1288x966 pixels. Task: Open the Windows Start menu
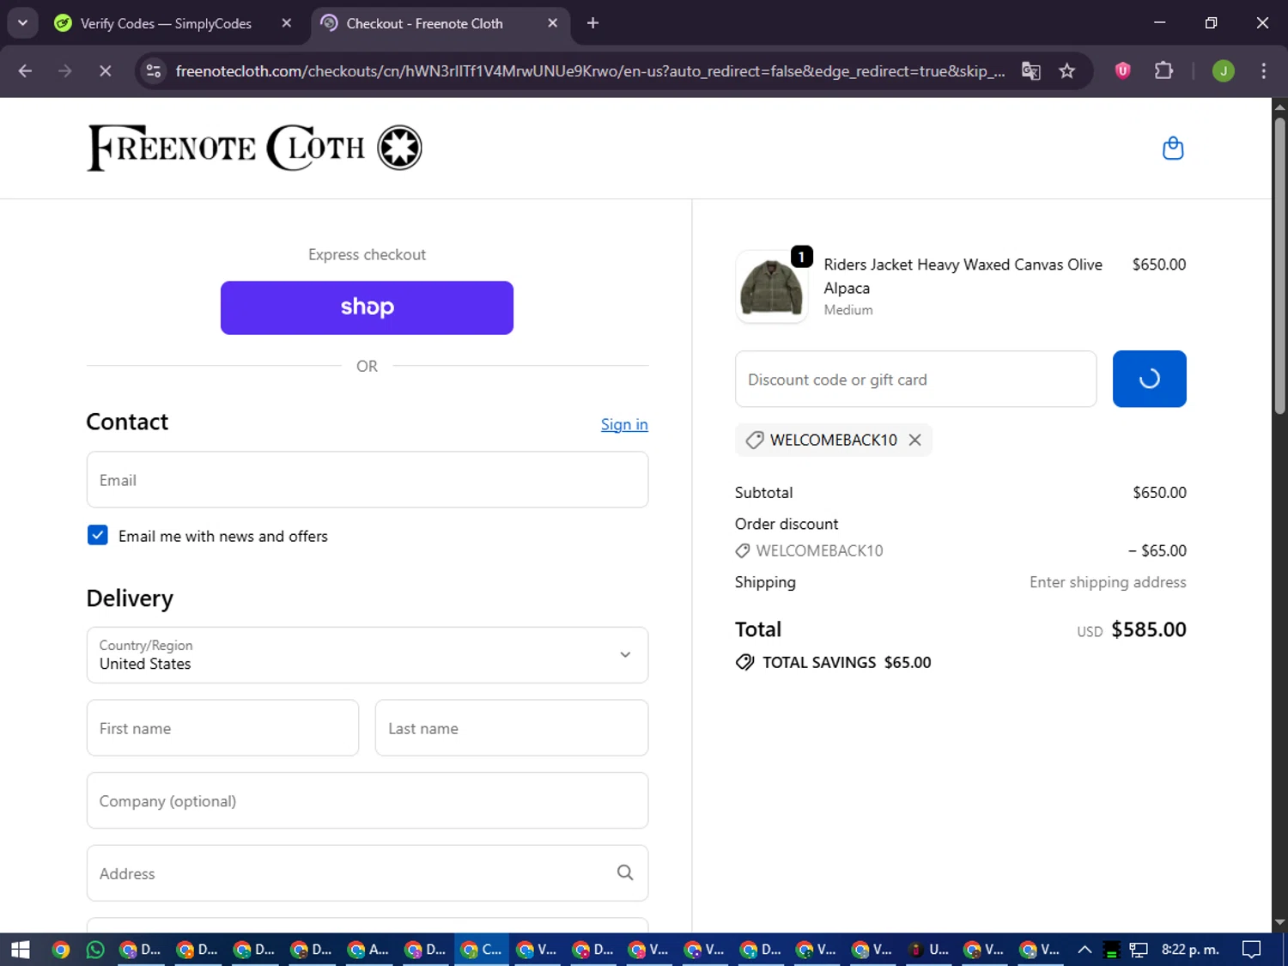click(20, 950)
